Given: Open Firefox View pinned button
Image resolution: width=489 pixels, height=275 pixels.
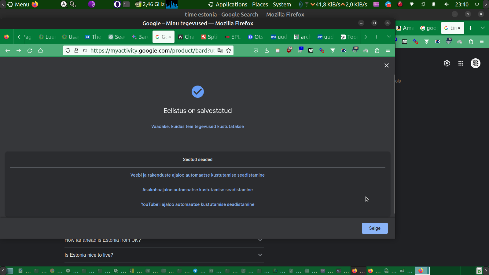Looking at the screenshot, I should [x=6, y=37].
